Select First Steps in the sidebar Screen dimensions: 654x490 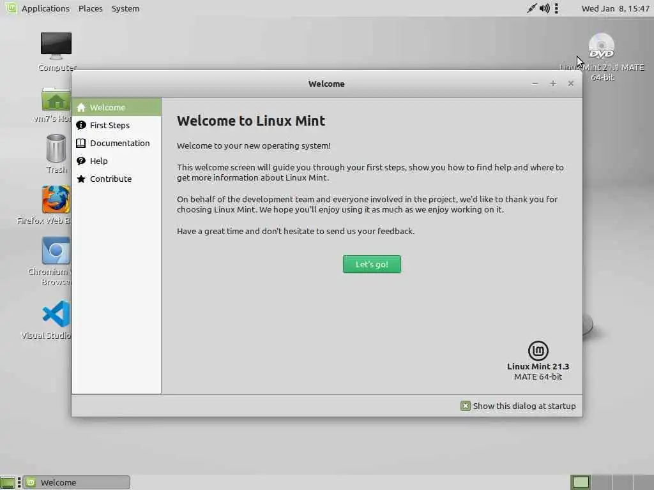click(116, 125)
